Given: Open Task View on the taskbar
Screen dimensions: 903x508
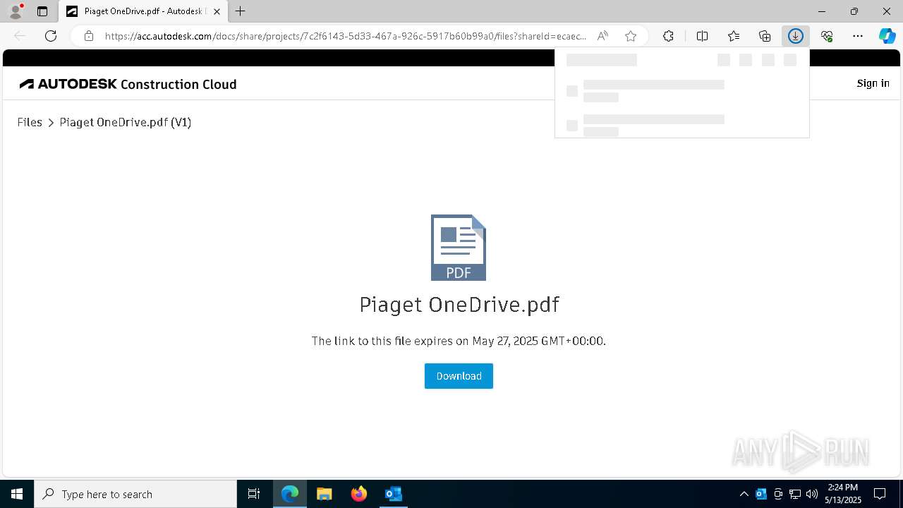Looking at the screenshot, I should [x=254, y=494].
